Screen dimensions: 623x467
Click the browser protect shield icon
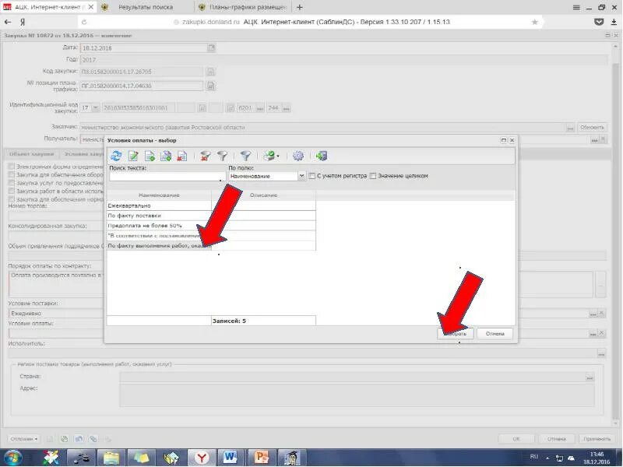(x=599, y=23)
